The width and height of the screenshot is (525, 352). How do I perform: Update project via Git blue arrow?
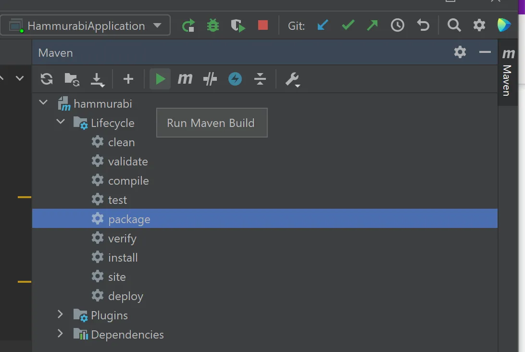(x=323, y=25)
